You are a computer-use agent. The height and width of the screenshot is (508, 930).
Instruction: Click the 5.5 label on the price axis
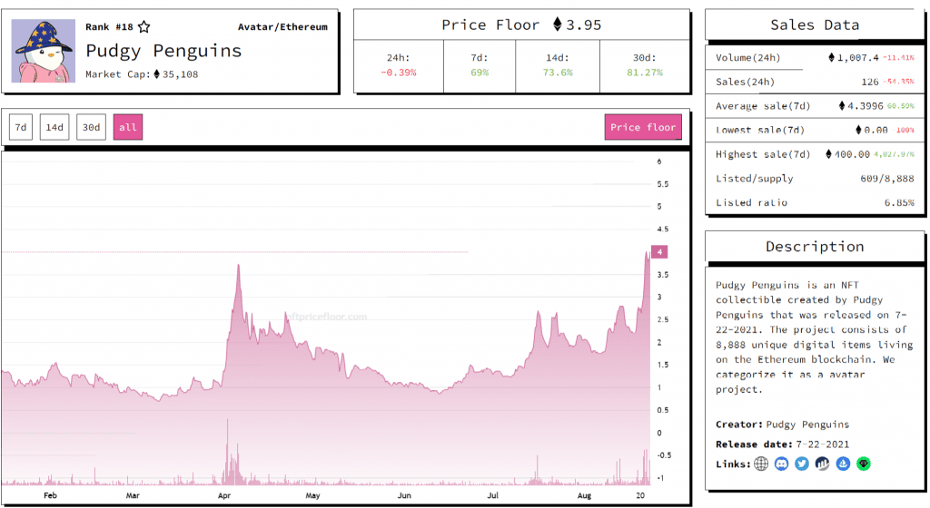[662, 184]
